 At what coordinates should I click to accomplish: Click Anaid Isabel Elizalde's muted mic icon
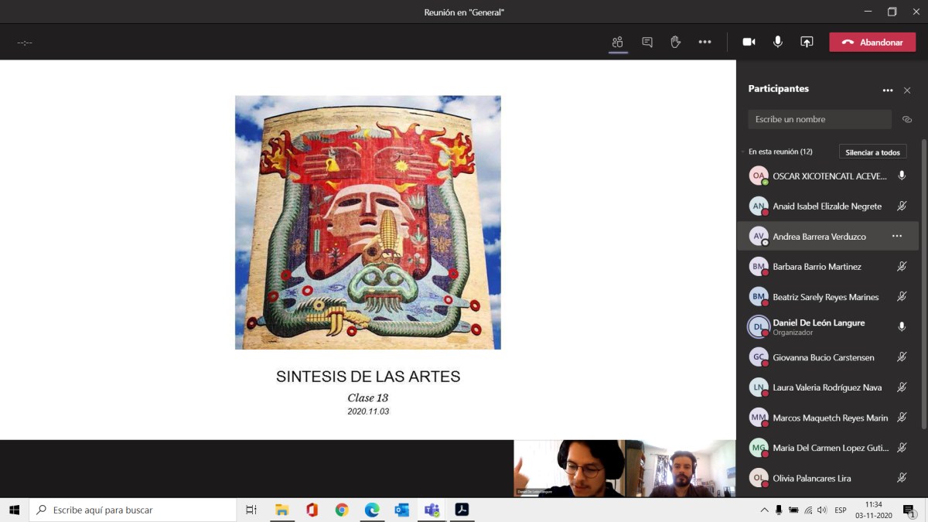901,206
